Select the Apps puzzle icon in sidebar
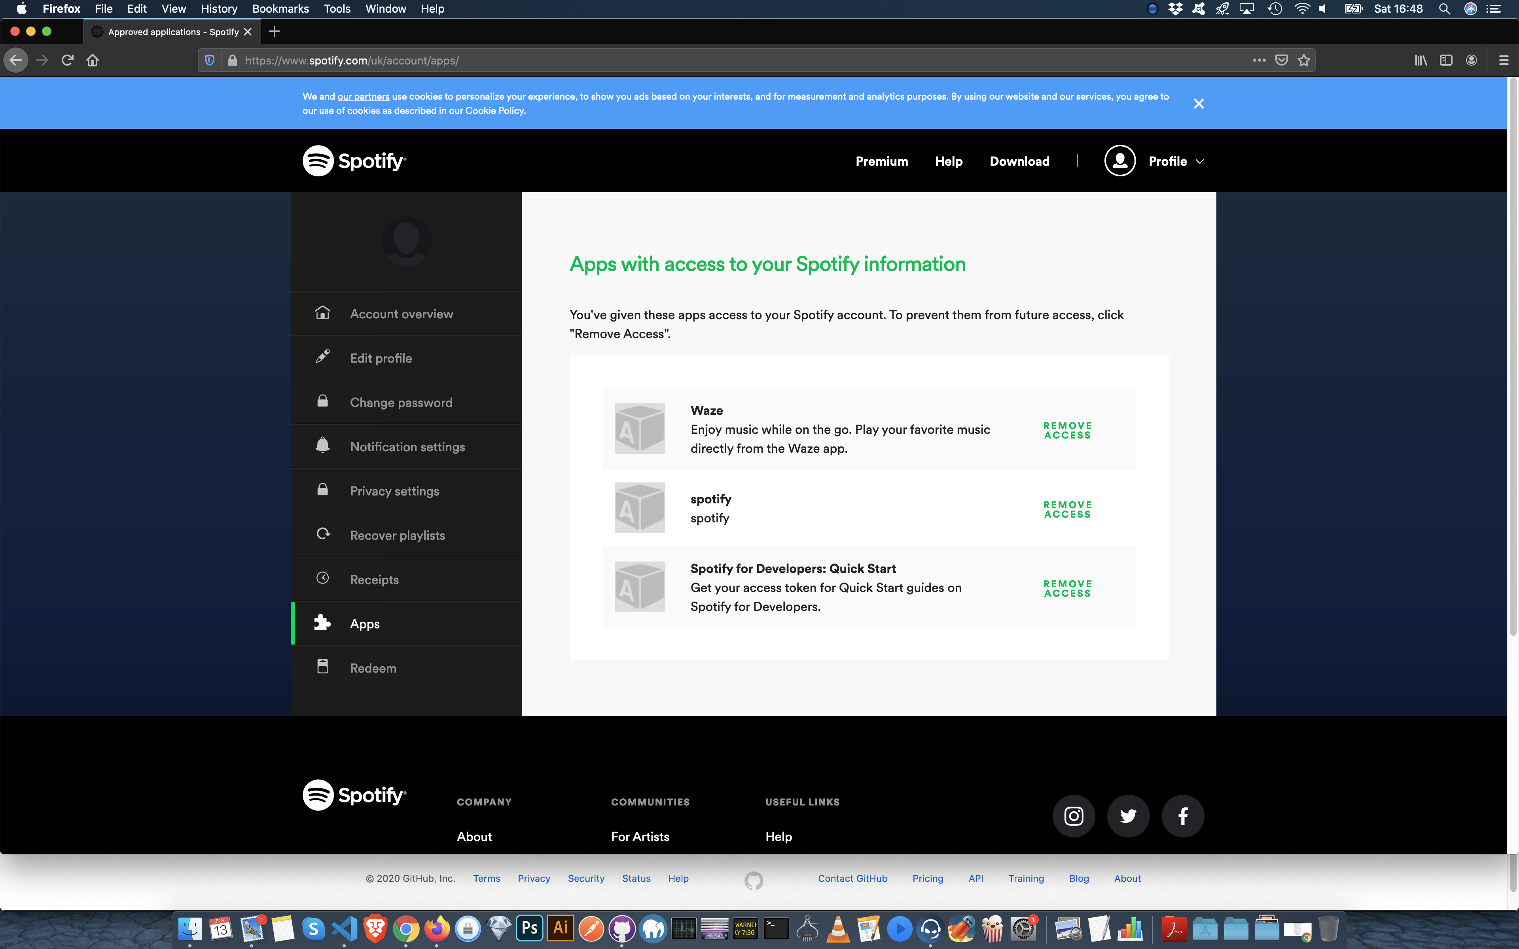 [323, 623]
